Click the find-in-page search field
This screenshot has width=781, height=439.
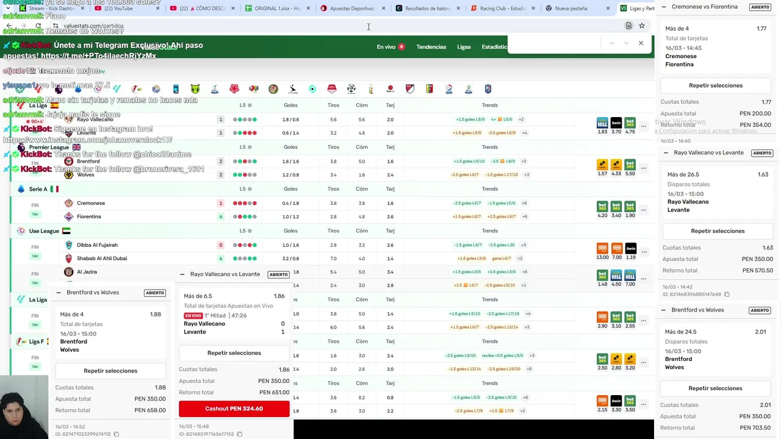[554, 43]
